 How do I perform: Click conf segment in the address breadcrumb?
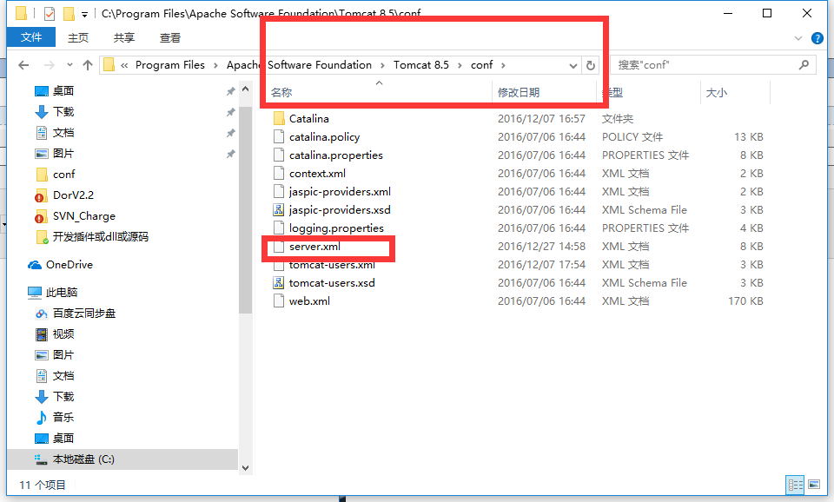click(x=481, y=65)
